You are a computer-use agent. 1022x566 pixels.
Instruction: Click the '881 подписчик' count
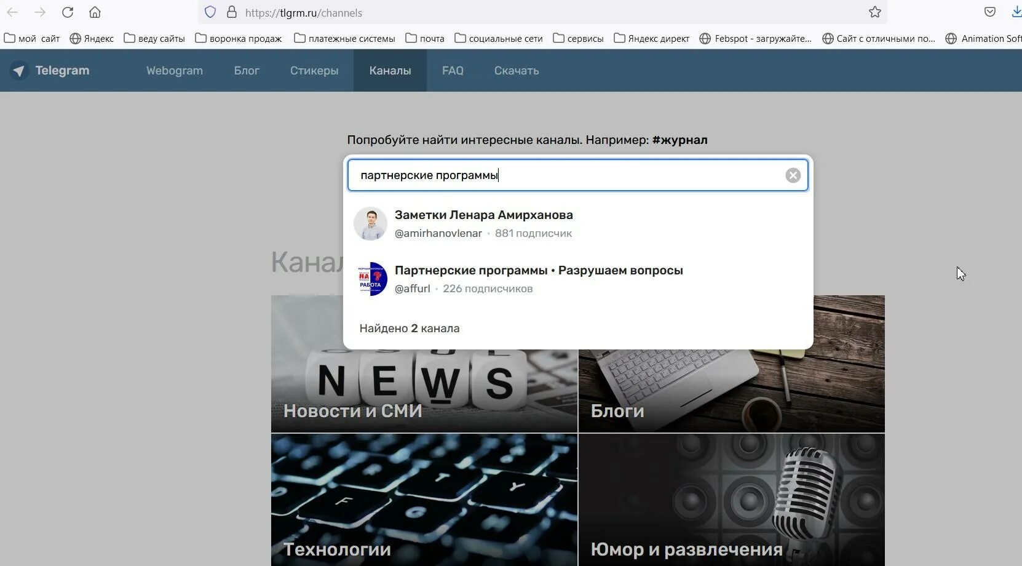pyautogui.click(x=533, y=234)
